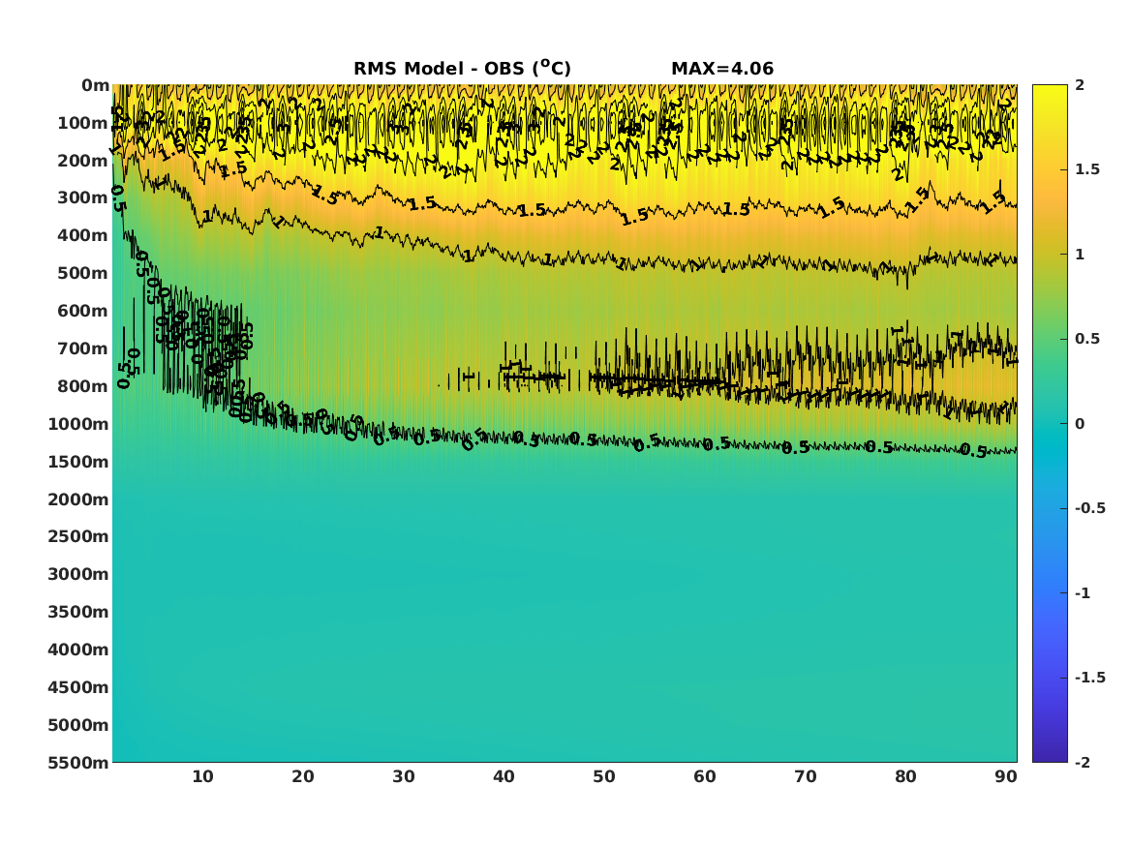Click the '4000m' depth axis label
The width and height of the screenshot is (1130, 847).
78,650
